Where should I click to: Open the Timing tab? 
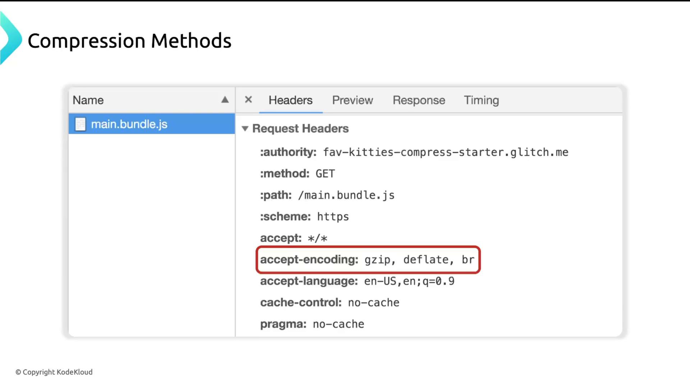pos(481,100)
